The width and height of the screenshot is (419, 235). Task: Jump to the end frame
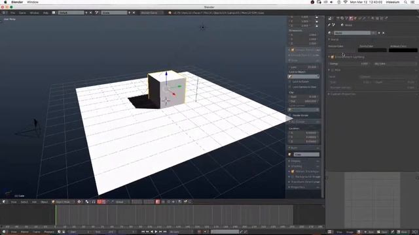click(165, 232)
